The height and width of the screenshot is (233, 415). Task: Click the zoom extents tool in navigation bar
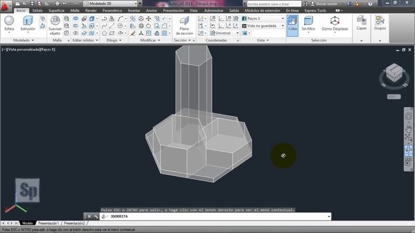409,137
